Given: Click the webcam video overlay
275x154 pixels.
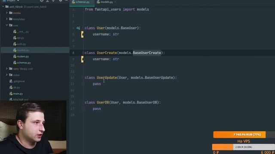Looking at the screenshot, I should tap(33, 127).
